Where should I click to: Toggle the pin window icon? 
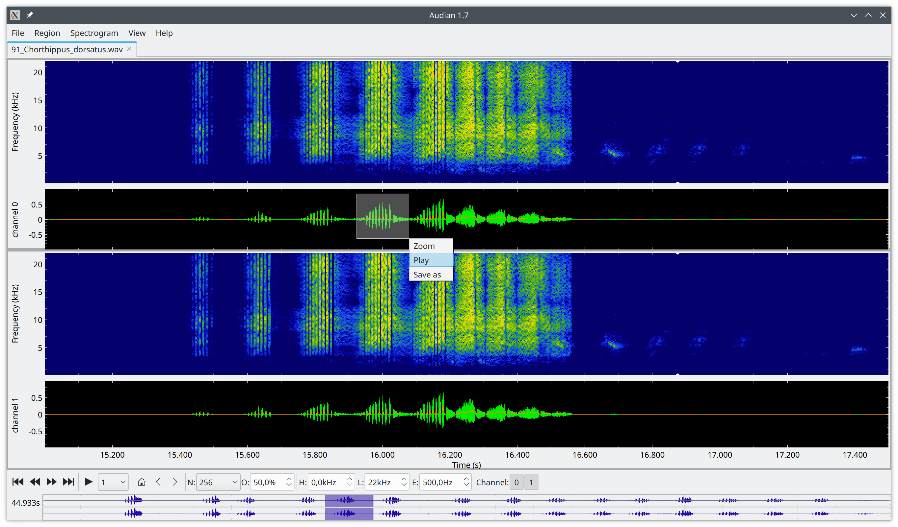[30, 15]
